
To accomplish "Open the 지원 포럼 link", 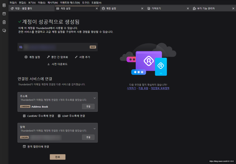I will (143, 88).
